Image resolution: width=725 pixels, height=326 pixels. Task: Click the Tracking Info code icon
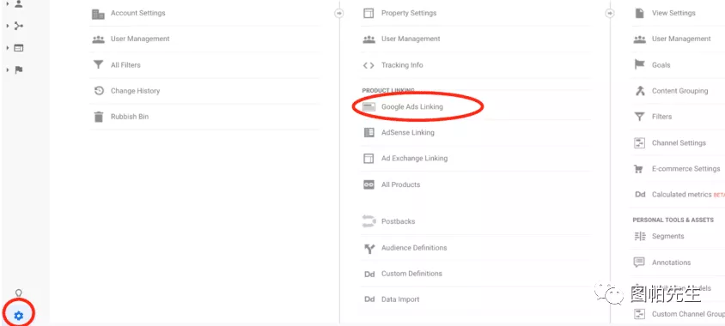[x=369, y=65]
